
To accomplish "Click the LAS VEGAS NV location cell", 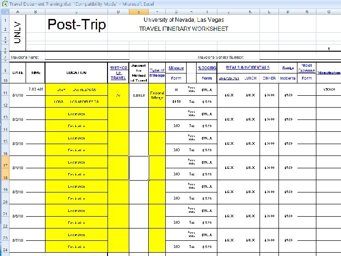I will click(76, 90).
